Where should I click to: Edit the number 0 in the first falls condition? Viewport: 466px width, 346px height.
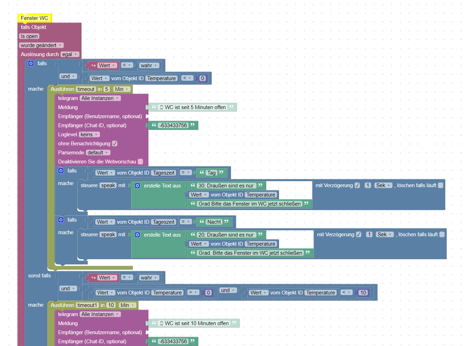click(x=202, y=78)
